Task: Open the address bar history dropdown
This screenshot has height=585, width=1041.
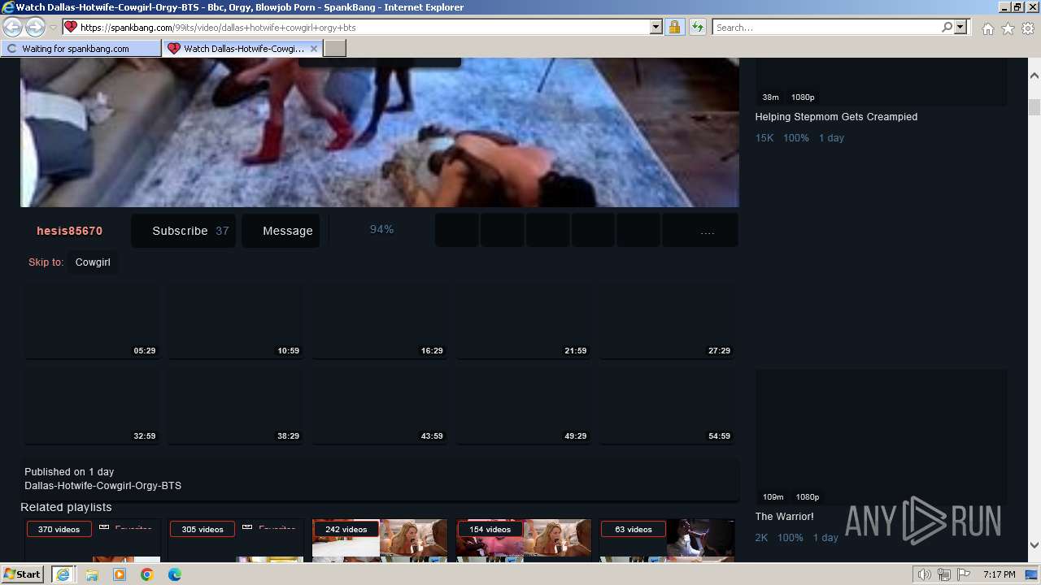Action: (656, 27)
